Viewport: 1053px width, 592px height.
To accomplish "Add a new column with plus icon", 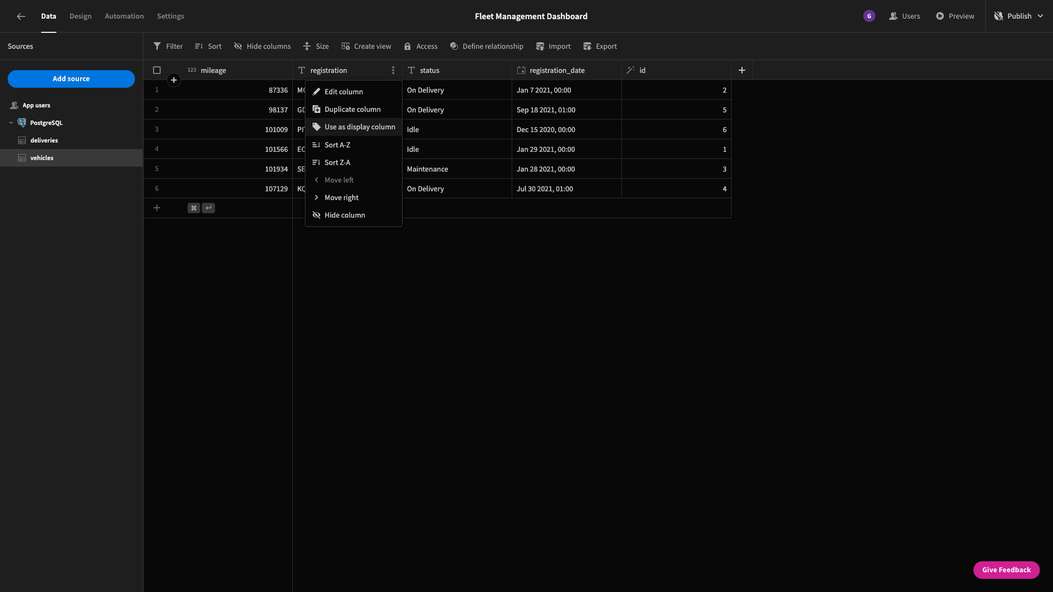I will click(x=742, y=70).
